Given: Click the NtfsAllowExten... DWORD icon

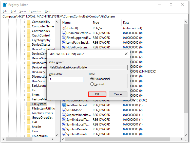Looking at the screenshot, I should pyautogui.click(x=64, y=47).
